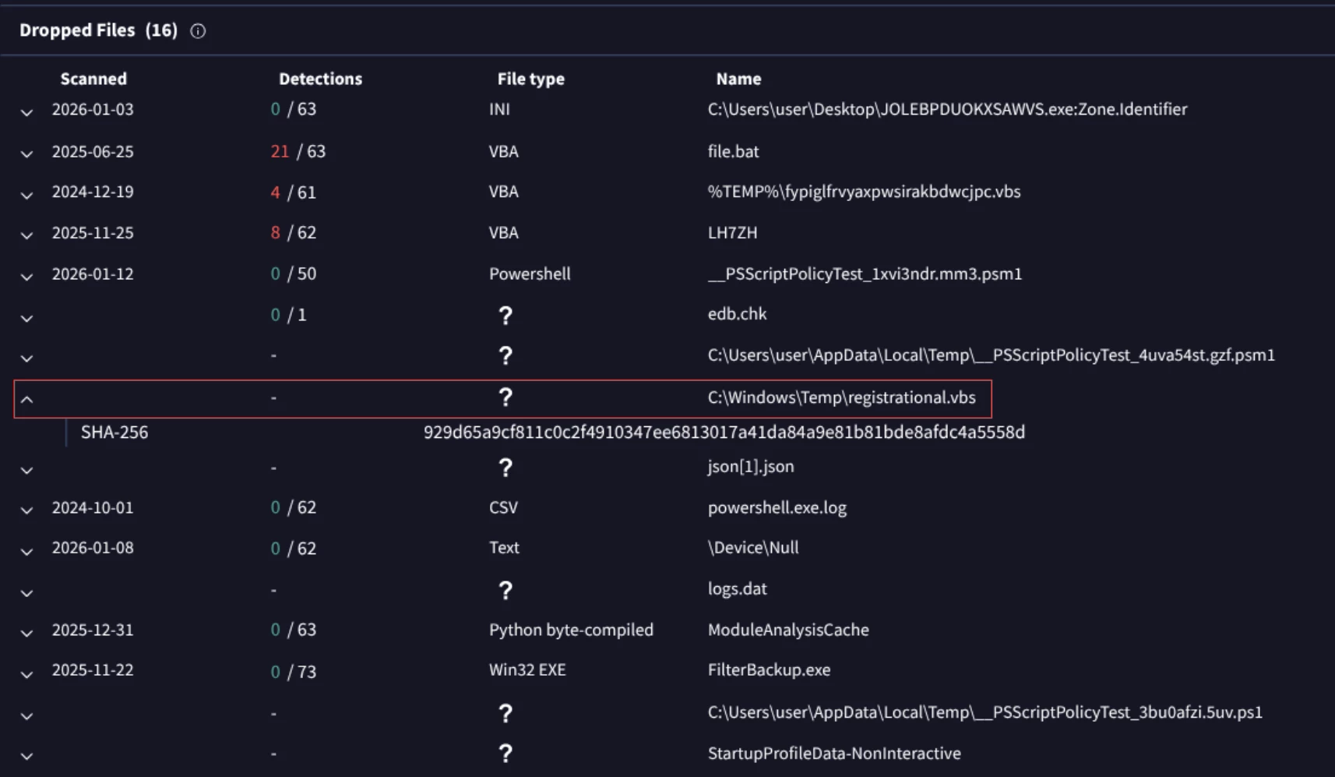1335x777 pixels.
Task: Click the scanned date 2024-12-19
Action: click(x=93, y=192)
